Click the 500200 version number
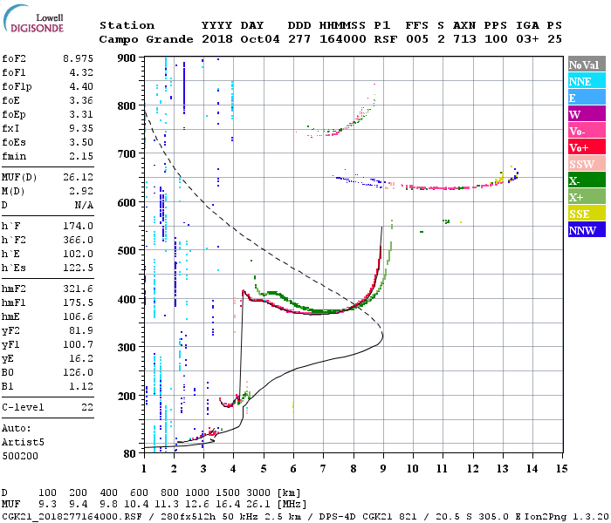 pyautogui.click(x=20, y=456)
